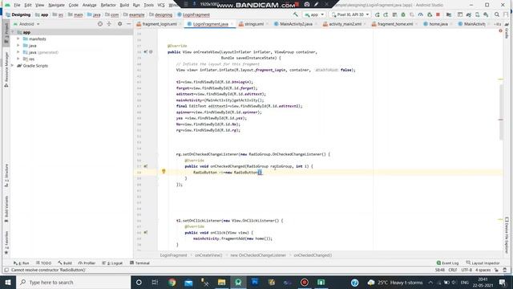The image size is (513, 289).
Task: Open the AVD Manager phone icon
Action: [478, 14]
